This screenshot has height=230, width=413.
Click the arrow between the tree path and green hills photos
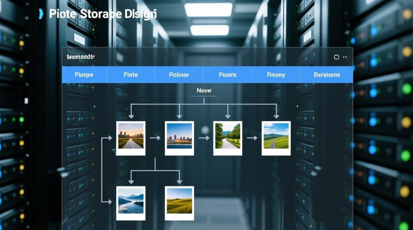(252, 138)
